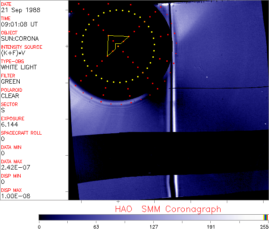Click the SPACECRAFT ROLL label
269x229 pixels.
pos(22,133)
